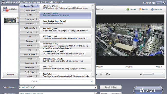The width and height of the screenshot is (167, 94).
Task: Open the Game Hardware category
Action: tap(29, 54)
